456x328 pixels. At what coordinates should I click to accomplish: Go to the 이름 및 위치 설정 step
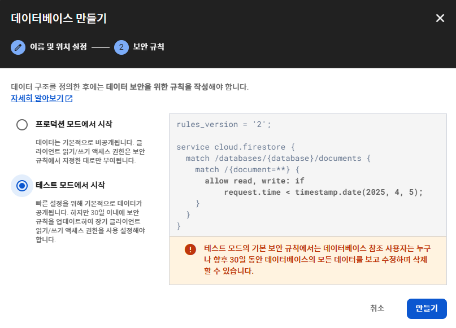[58, 47]
